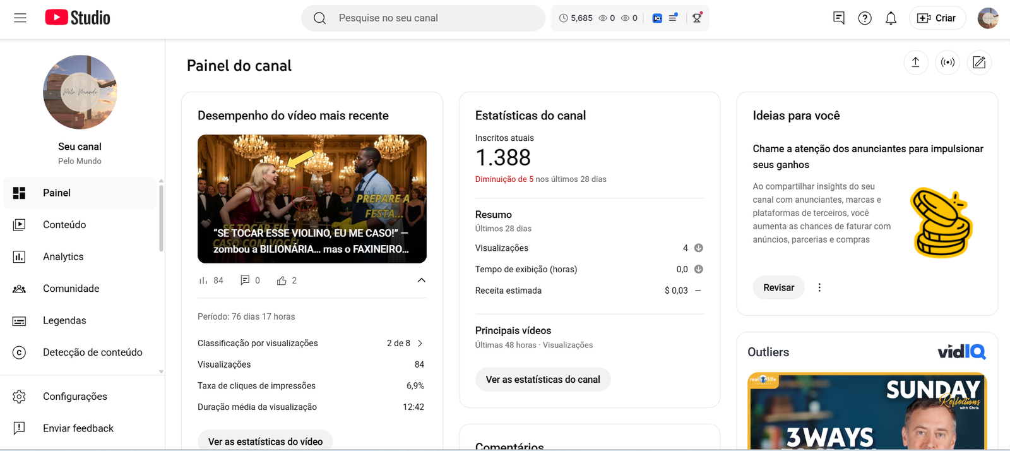Open the latest video thumbnail
Viewport: 1010px width, 451px height.
(x=312, y=198)
